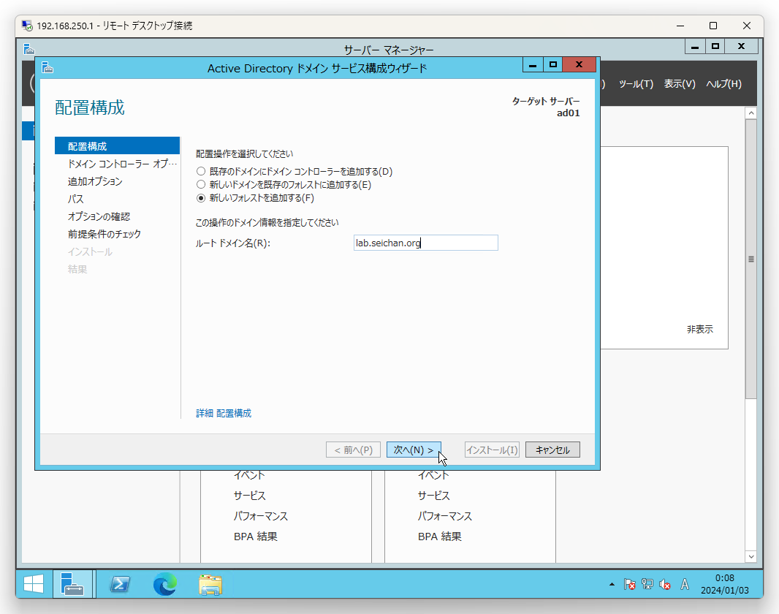This screenshot has width=779, height=614.
Task: Click scroll down arrow in Server Manager scrollbar
Action: coord(751,557)
